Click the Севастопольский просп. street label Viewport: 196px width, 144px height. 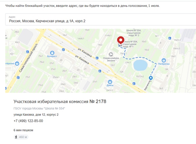28,58
